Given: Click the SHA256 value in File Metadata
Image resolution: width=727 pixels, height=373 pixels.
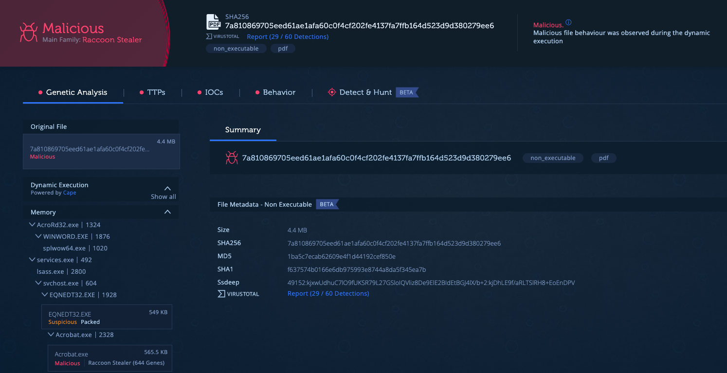Looking at the screenshot, I should (394, 243).
